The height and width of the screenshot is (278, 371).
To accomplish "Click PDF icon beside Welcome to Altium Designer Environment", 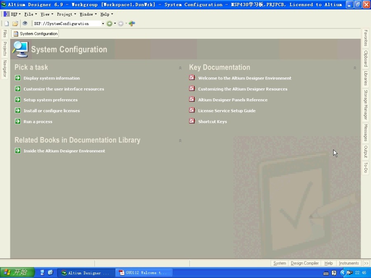I will tap(192, 77).
